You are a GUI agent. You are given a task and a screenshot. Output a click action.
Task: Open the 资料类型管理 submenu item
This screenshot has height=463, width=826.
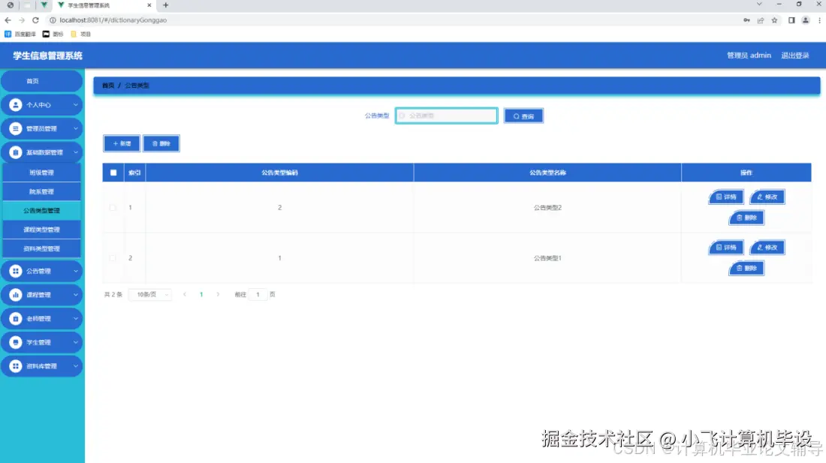41,248
